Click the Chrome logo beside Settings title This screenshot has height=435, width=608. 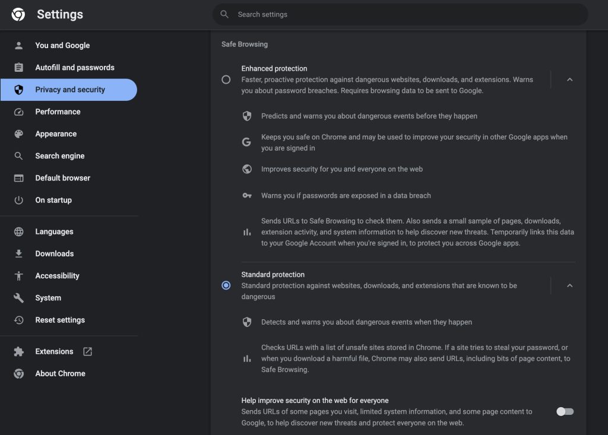point(18,14)
